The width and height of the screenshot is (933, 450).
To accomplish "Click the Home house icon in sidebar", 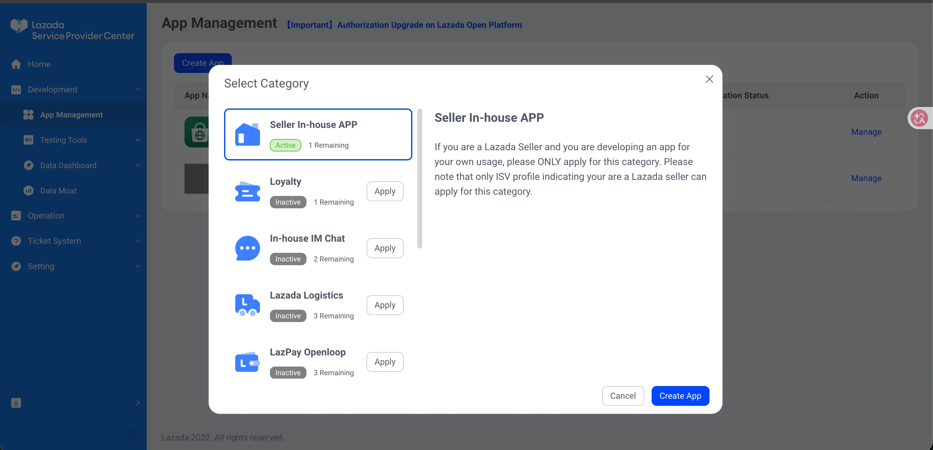I will 16,64.
